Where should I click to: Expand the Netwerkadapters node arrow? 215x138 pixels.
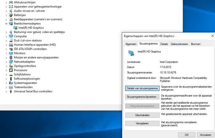pyautogui.click(x=6, y=62)
